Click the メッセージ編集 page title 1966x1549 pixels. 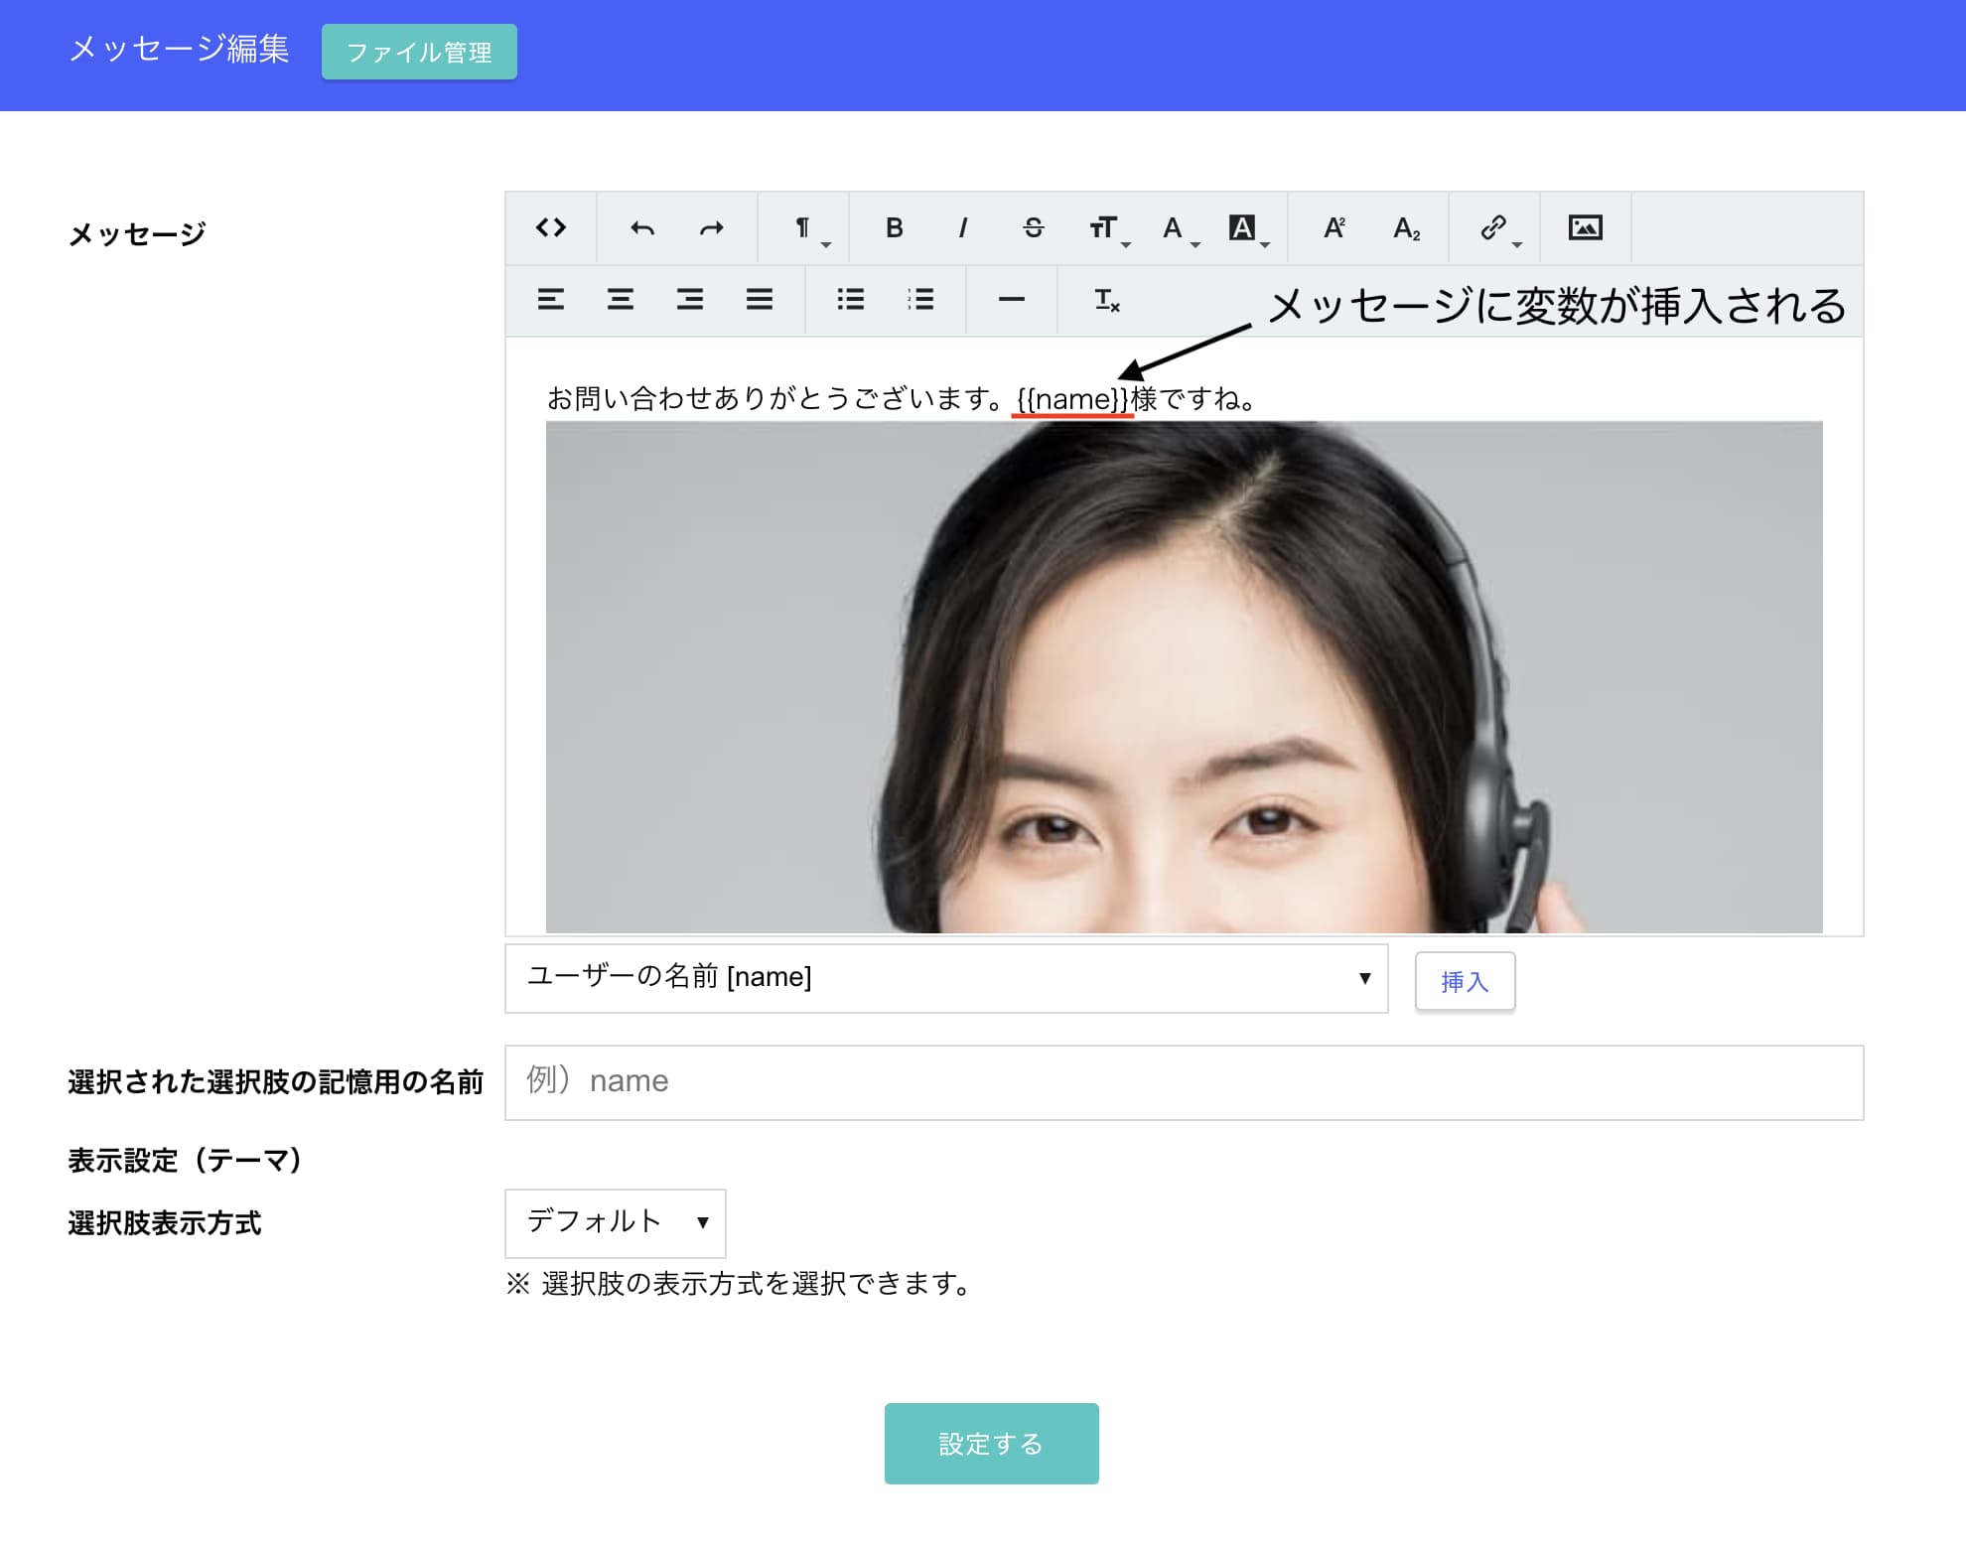[x=180, y=49]
